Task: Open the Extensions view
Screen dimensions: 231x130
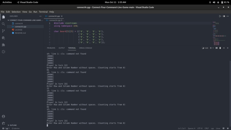Action: (3, 45)
